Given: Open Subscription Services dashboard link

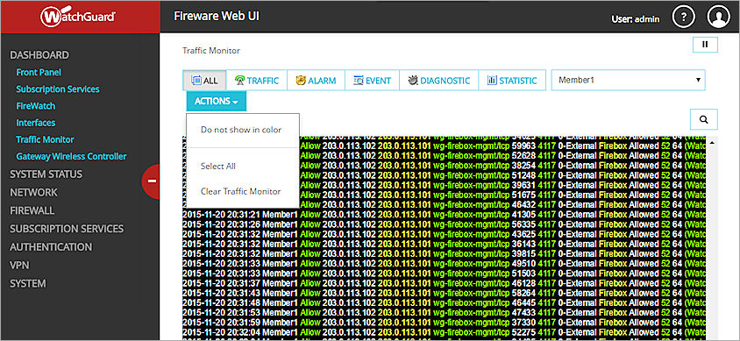Looking at the screenshot, I should point(58,89).
